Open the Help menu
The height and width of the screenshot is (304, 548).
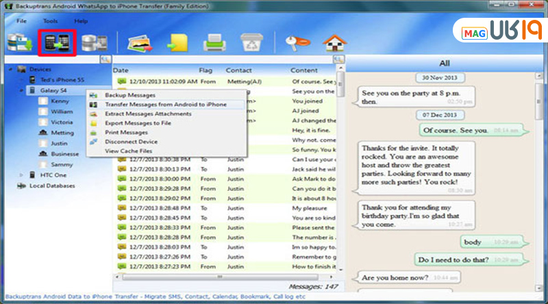[81, 21]
